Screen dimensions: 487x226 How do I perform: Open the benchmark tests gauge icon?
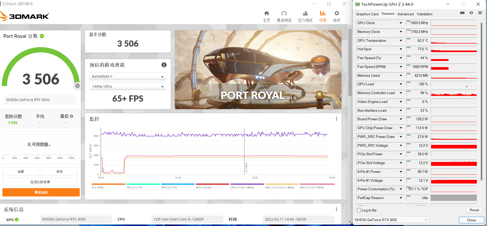(284, 13)
